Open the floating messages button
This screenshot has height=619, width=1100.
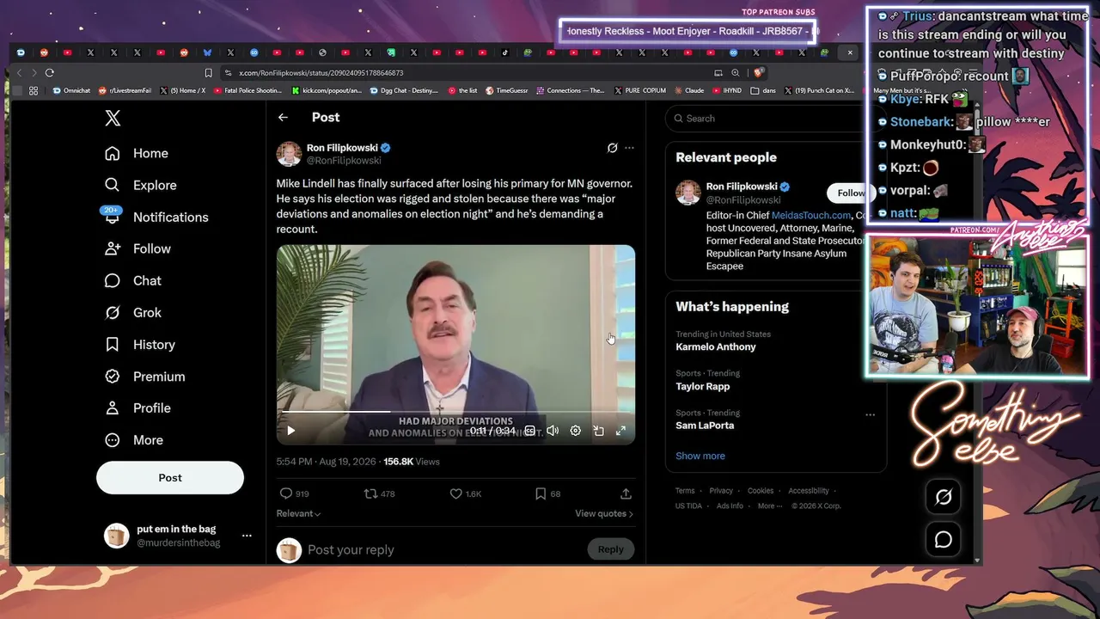pyautogui.click(x=943, y=539)
